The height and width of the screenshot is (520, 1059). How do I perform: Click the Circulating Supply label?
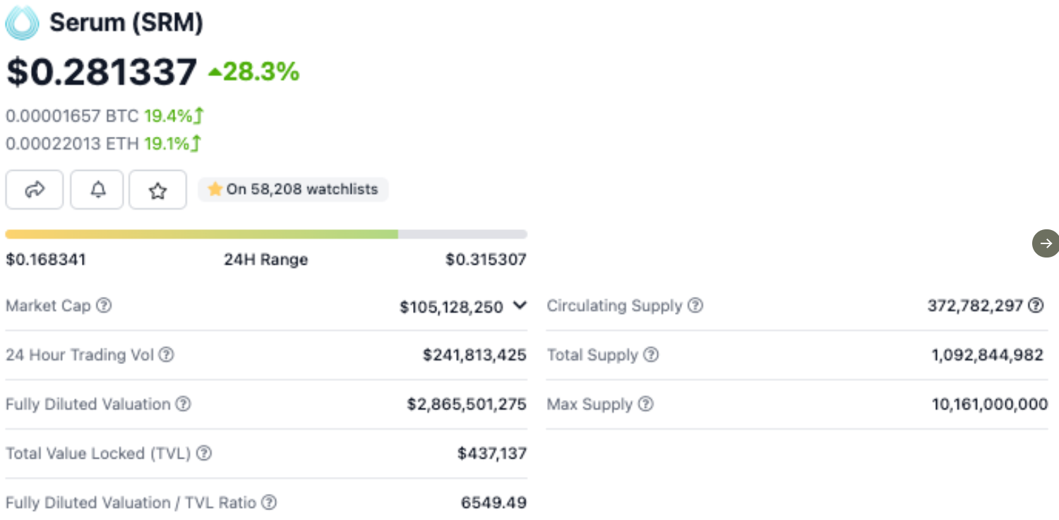(x=614, y=306)
